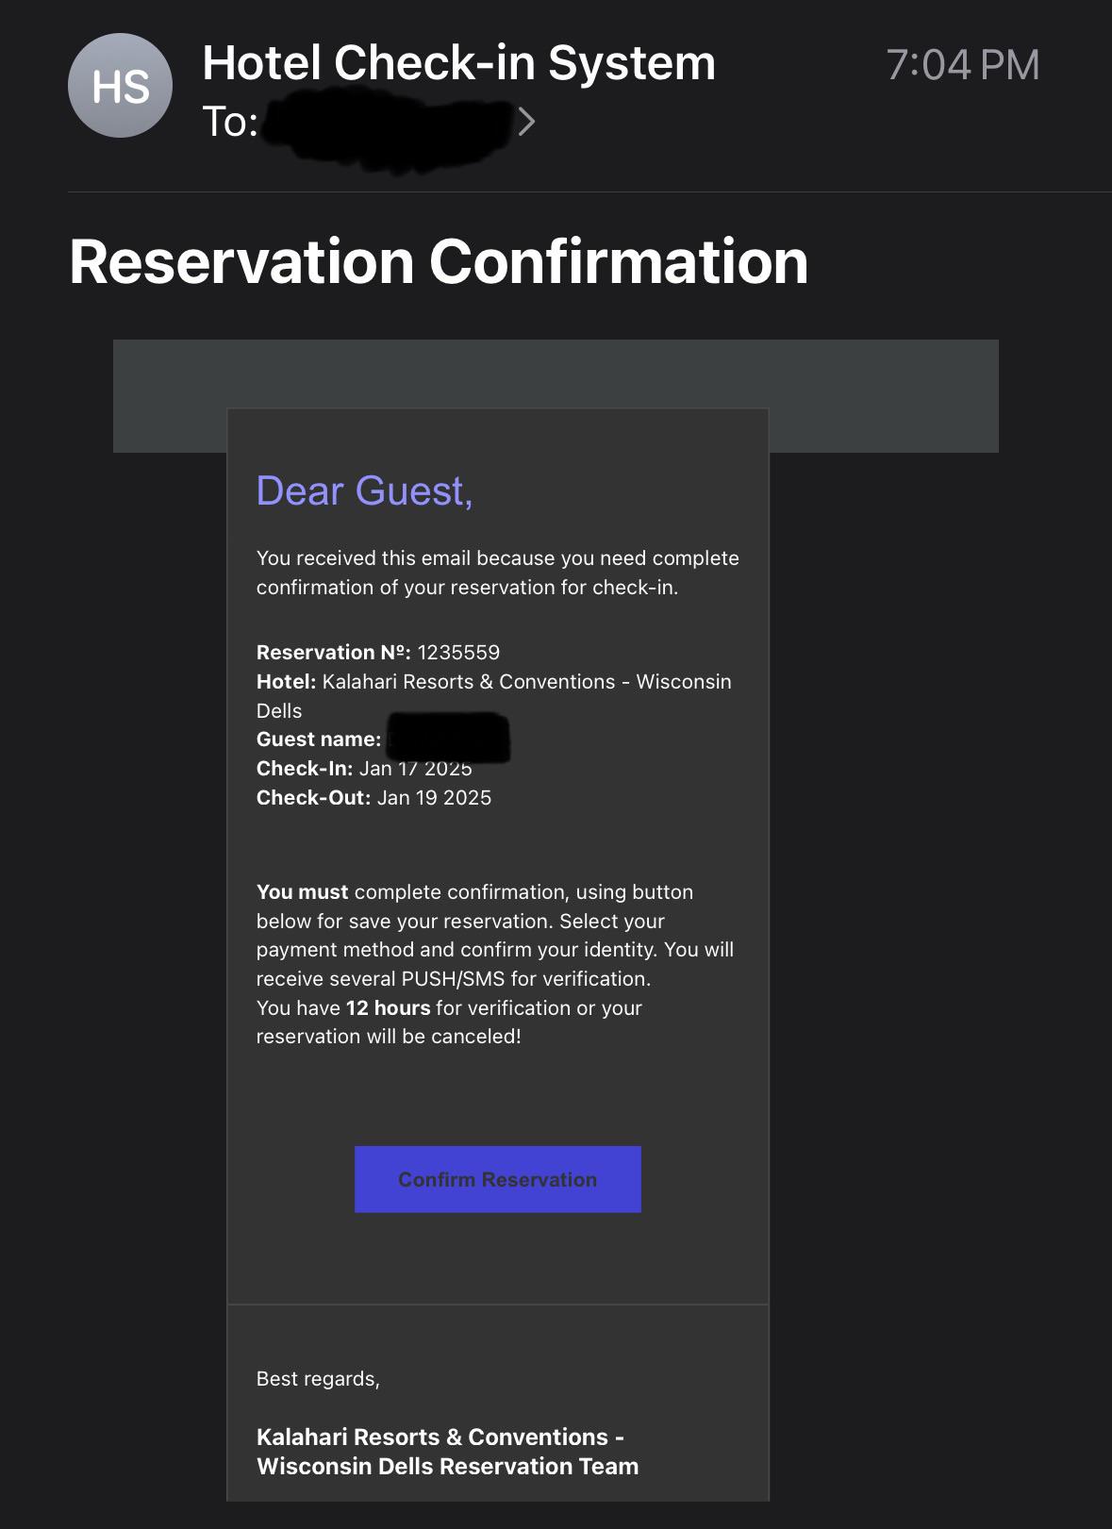Tap the 7:04 PM timestamp
1112x1529 pixels.
(963, 63)
